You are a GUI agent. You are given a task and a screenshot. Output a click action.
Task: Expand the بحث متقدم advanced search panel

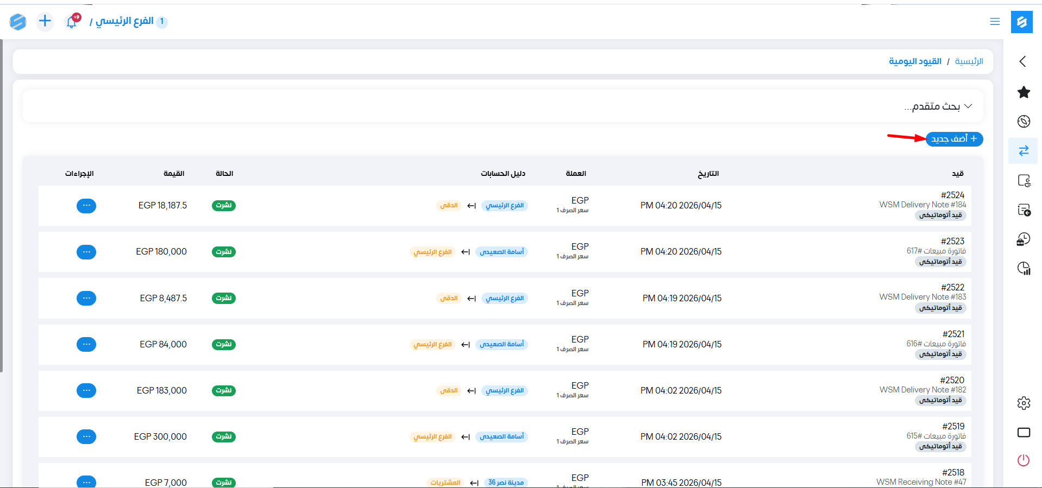coord(938,106)
